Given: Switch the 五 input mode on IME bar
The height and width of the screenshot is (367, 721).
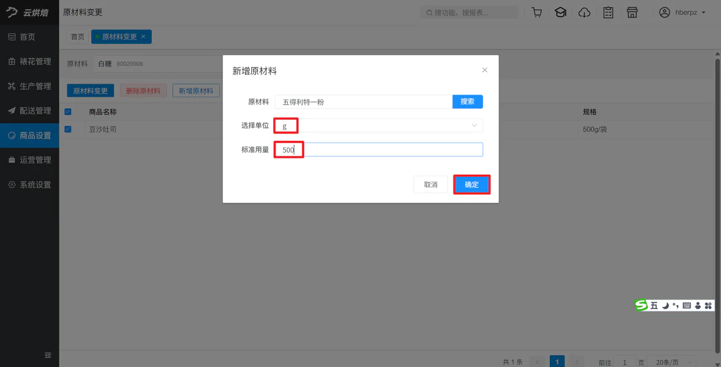Looking at the screenshot, I should tap(654, 306).
